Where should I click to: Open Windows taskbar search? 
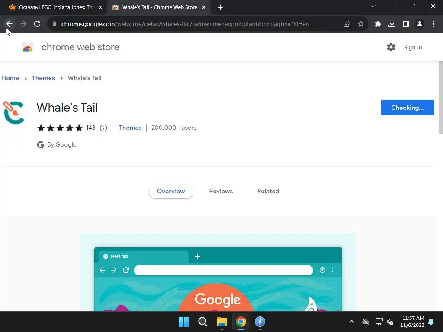point(203,322)
